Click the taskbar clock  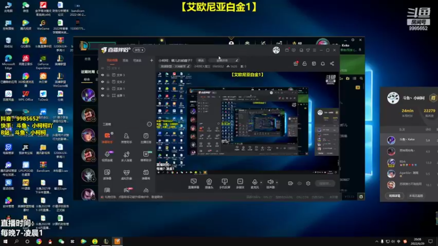coord(417,241)
